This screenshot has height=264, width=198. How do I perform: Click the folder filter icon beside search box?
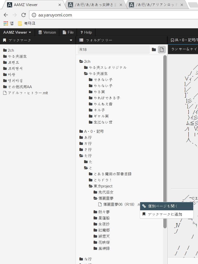coord(154,50)
